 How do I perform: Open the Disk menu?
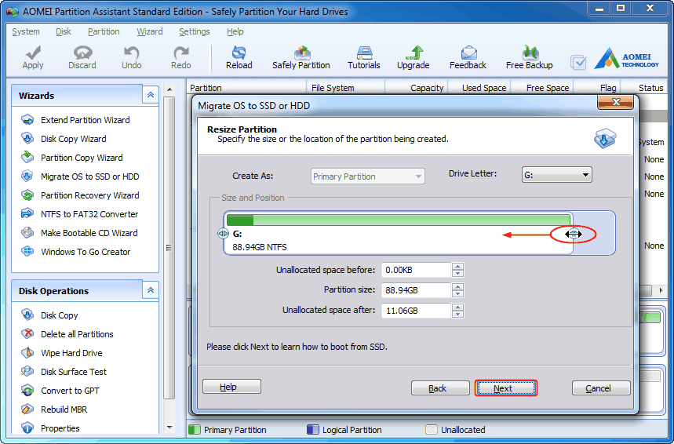point(64,32)
